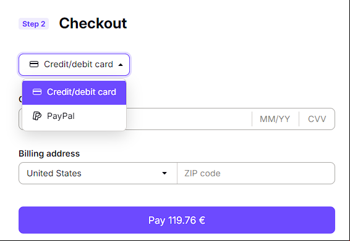Click into the ZIP code field
Viewport: 350px width, 241px height.
pyautogui.click(x=256, y=173)
